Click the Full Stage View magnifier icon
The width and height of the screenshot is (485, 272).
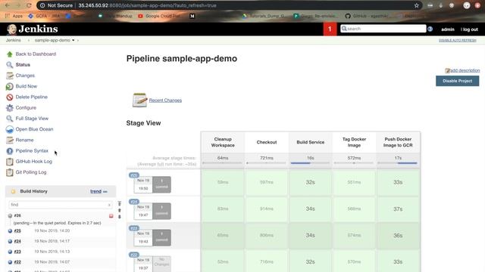click(10, 119)
